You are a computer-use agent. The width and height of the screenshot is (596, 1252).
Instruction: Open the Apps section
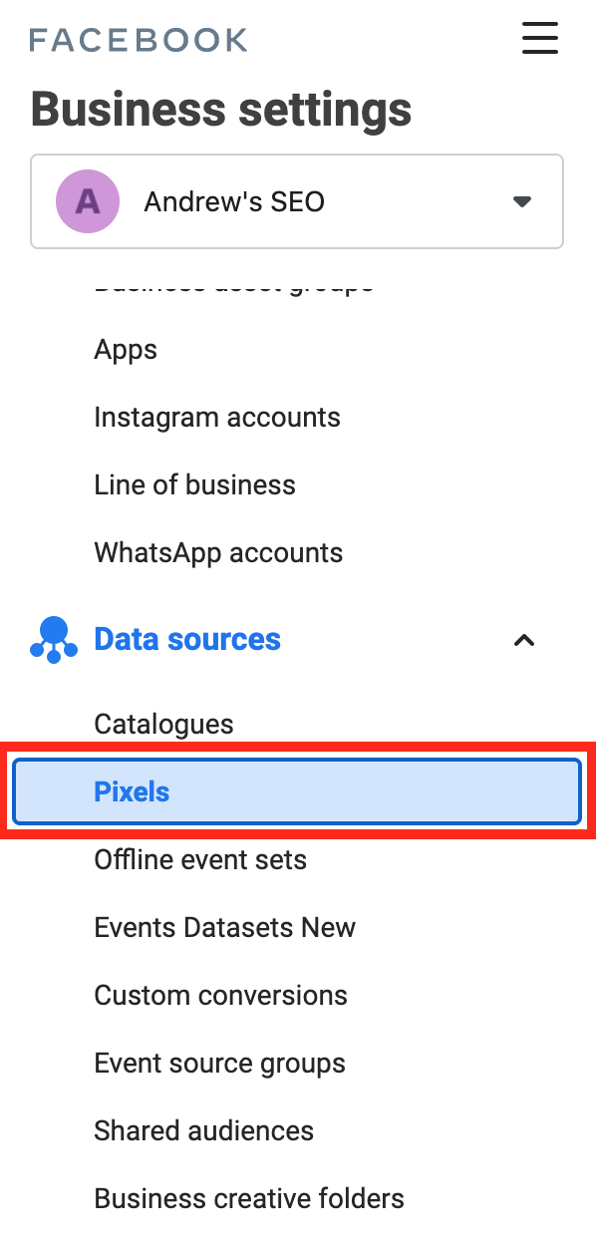[126, 351]
